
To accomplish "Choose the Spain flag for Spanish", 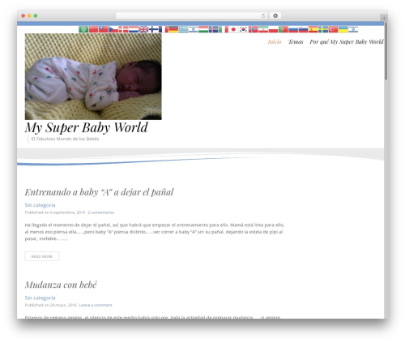I will click(x=313, y=29).
